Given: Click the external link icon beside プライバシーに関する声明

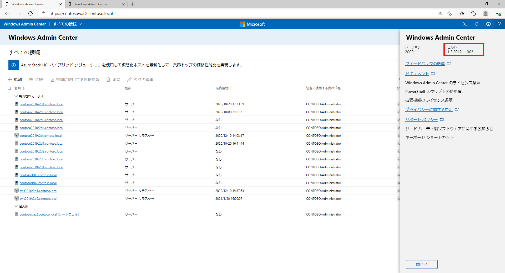Looking at the screenshot, I should click(457, 109).
